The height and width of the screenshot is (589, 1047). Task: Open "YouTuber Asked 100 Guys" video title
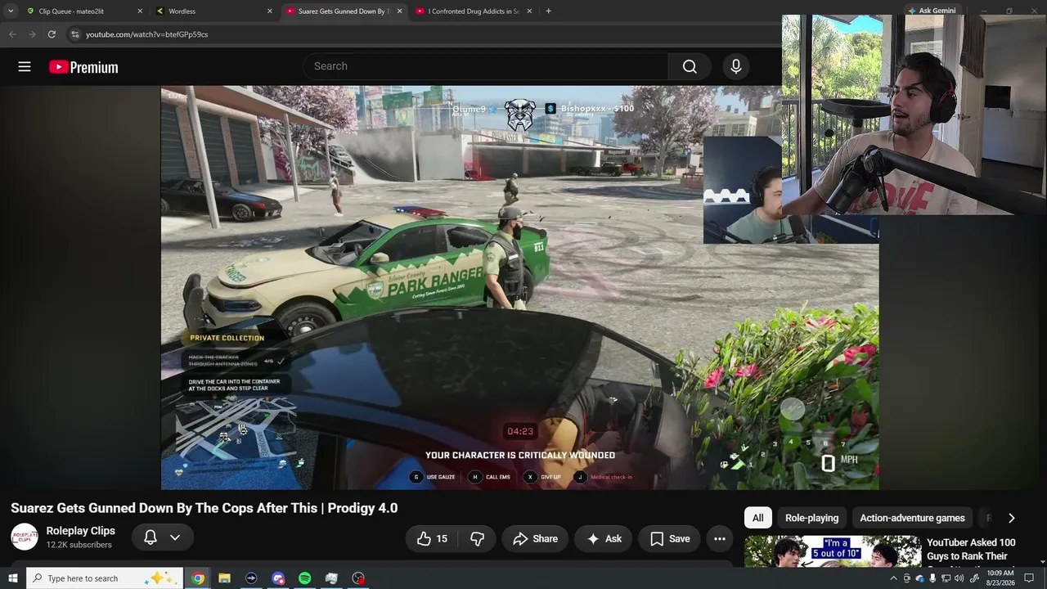click(971, 550)
